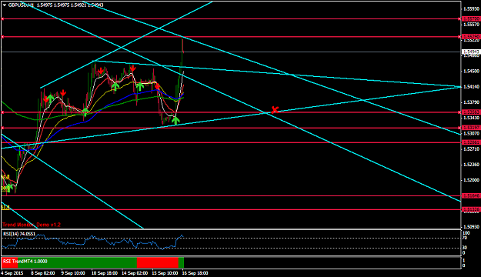
Task: Click the 1.55700 red price tag
Action: [x=471, y=19]
